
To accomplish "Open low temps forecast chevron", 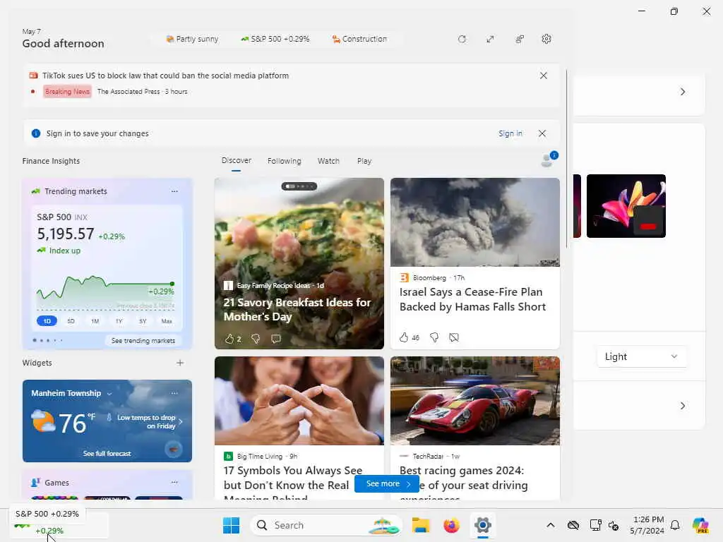I will pos(180,421).
